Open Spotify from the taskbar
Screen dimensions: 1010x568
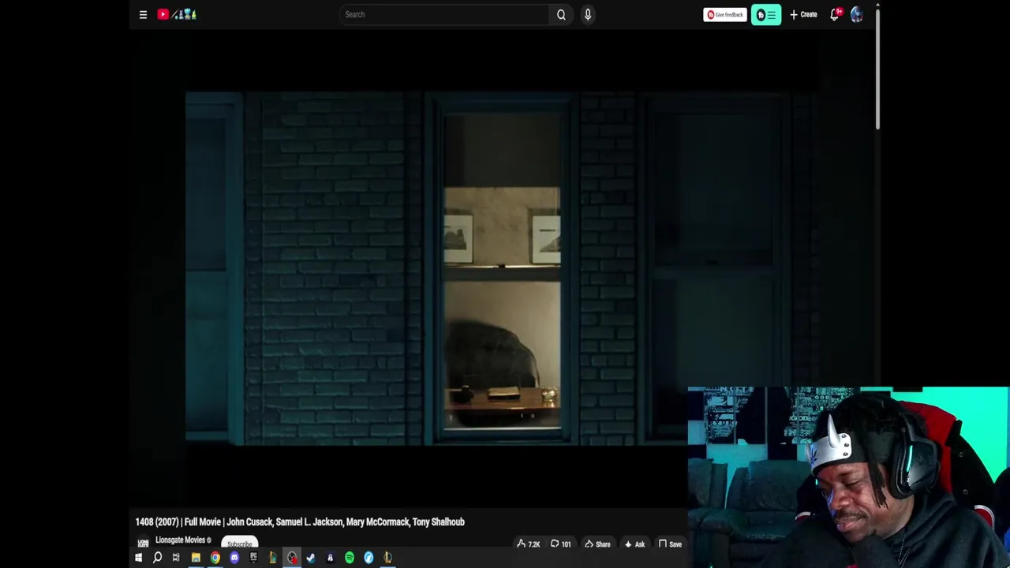click(x=350, y=558)
